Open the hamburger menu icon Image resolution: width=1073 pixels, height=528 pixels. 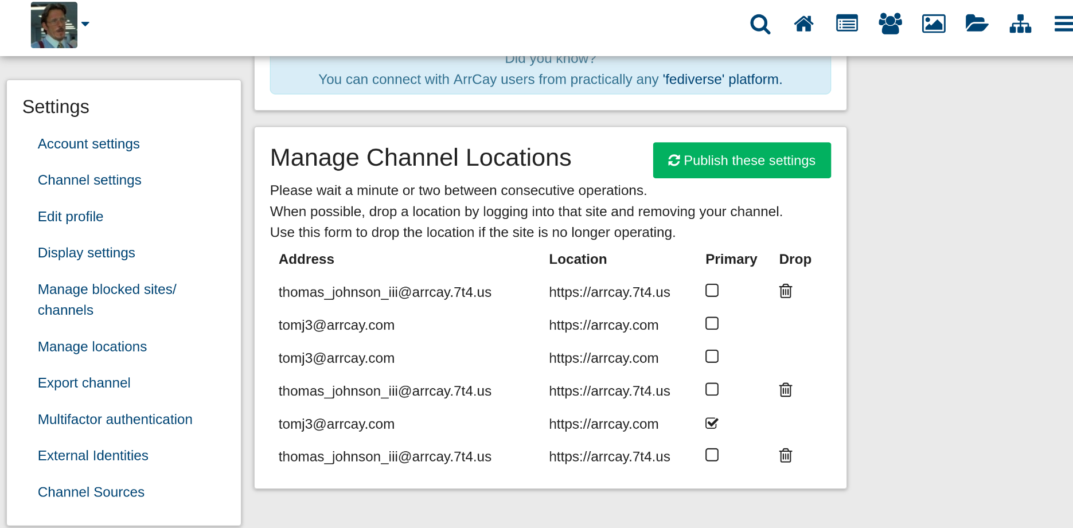coord(1063,24)
